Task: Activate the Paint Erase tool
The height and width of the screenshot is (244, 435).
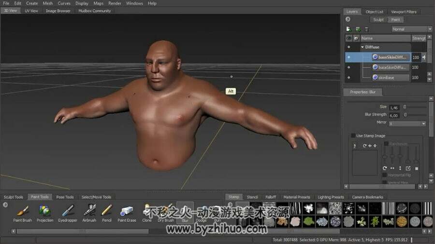Action: tap(127, 213)
